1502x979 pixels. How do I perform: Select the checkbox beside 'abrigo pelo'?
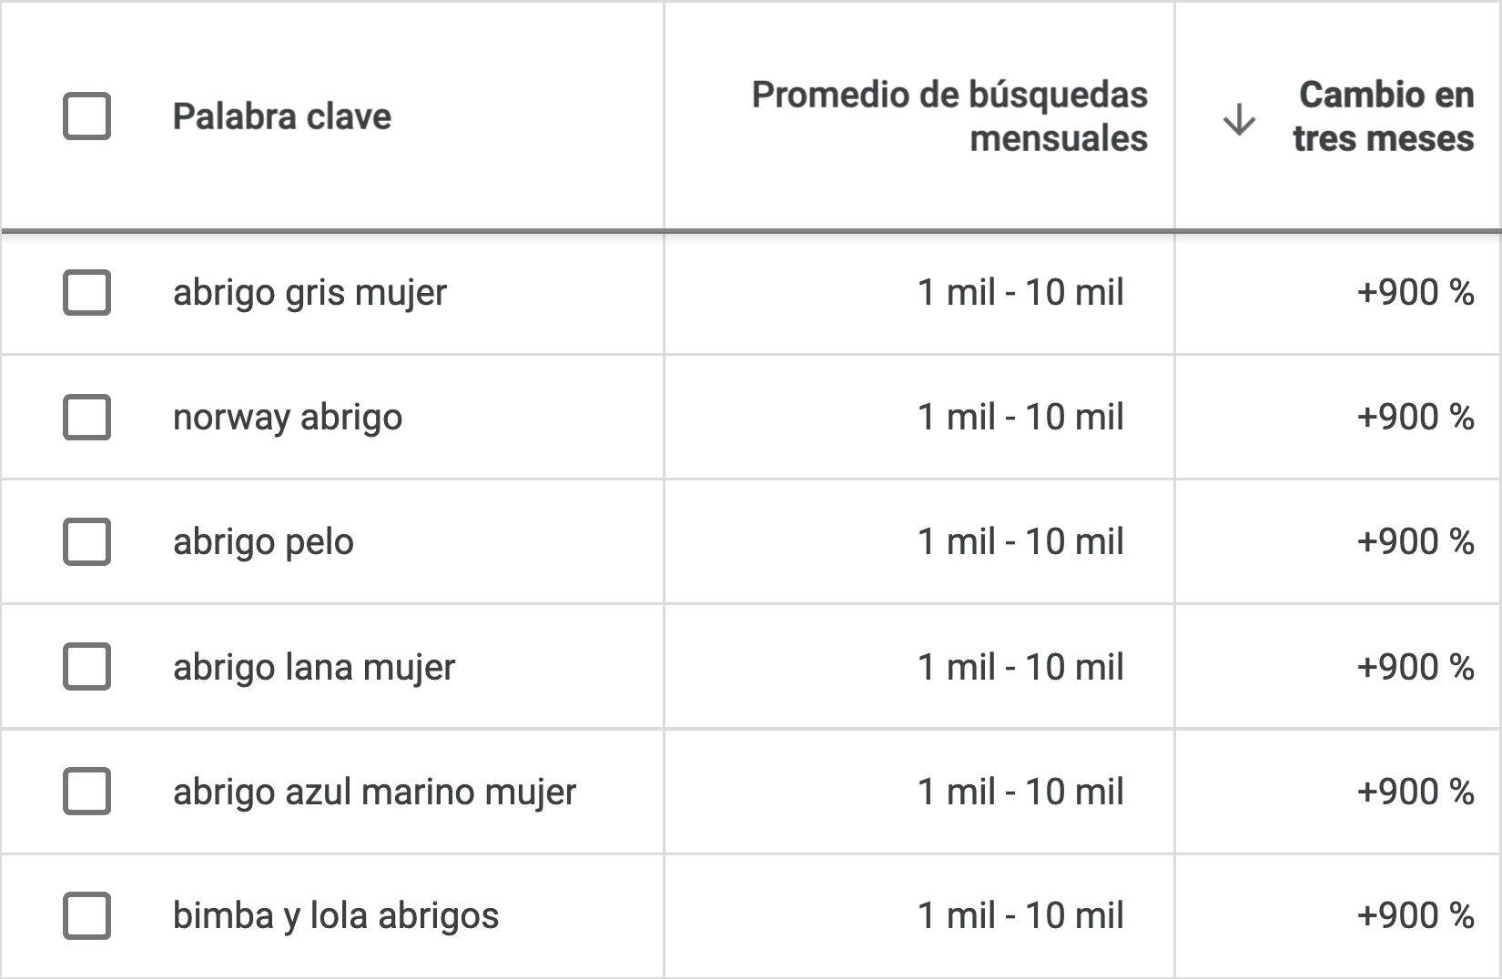85,541
